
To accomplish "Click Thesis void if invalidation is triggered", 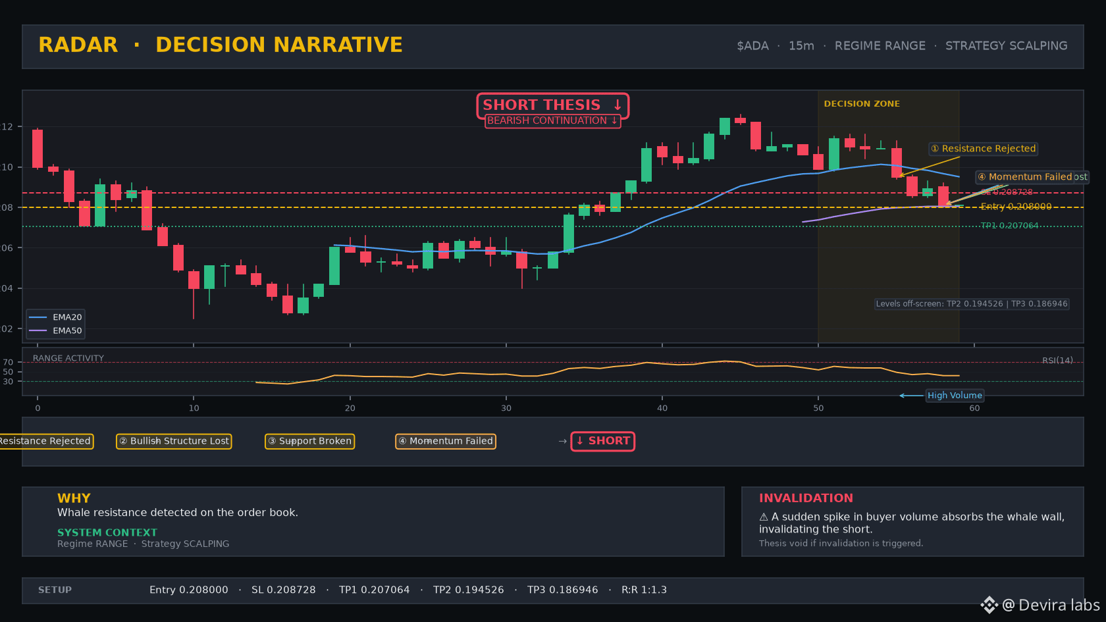I will pyautogui.click(x=841, y=544).
